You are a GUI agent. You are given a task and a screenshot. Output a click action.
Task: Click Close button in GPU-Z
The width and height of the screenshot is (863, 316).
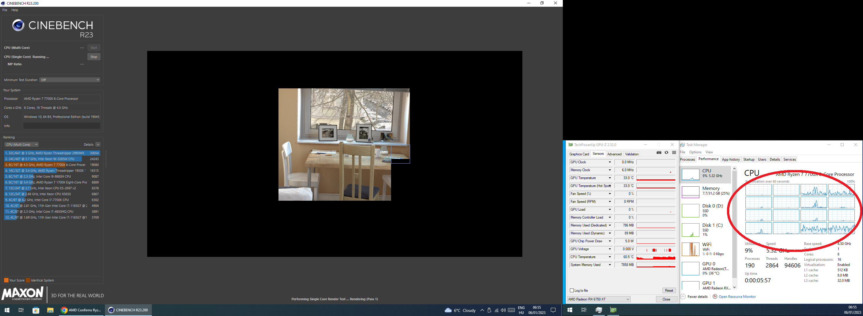click(x=666, y=299)
